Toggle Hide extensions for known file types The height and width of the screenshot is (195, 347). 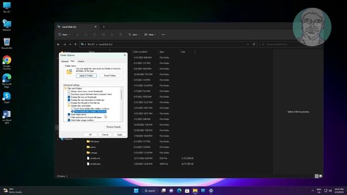(x=69, y=118)
